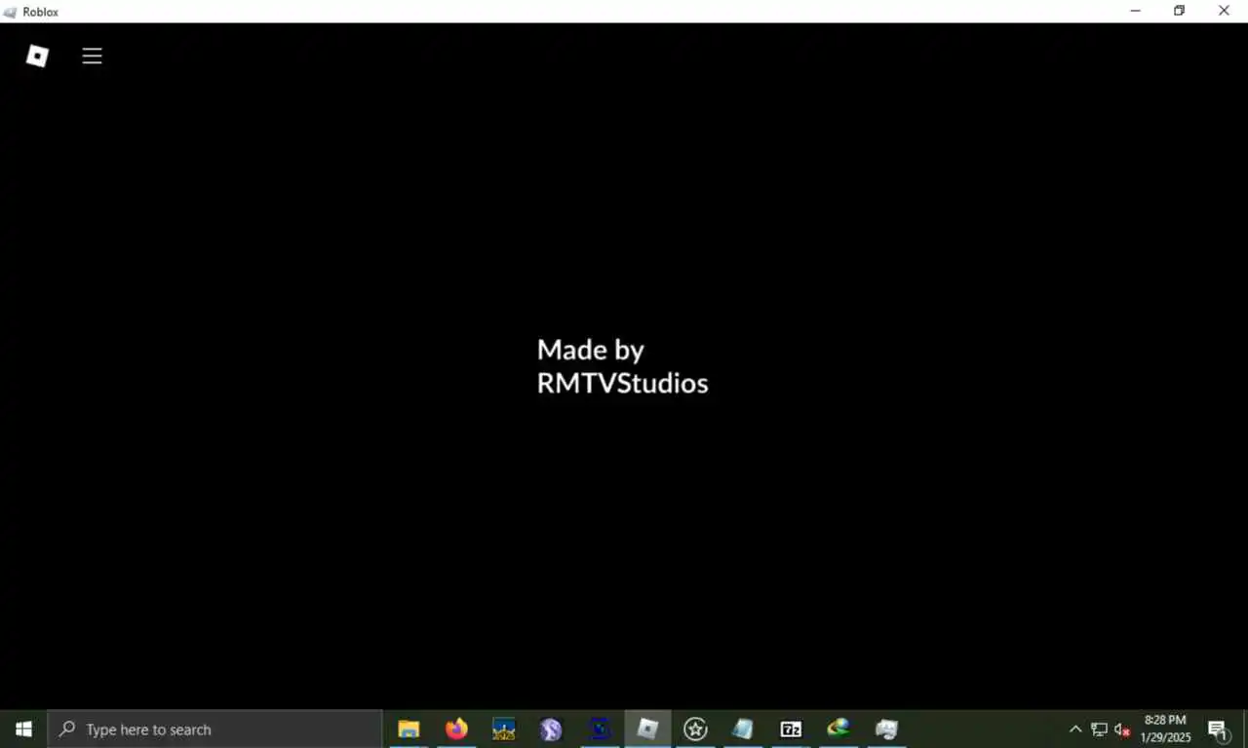Open the purple globe taskbar app

[x=552, y=729]
